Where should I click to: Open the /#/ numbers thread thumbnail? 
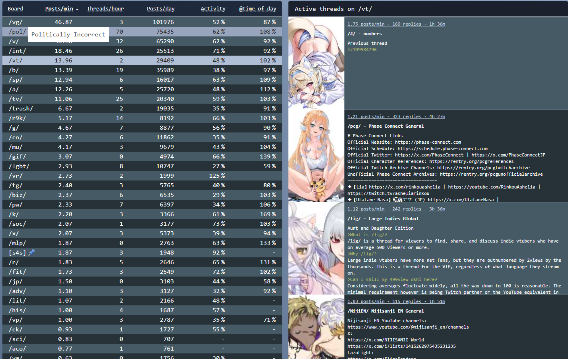click(316, 63)
